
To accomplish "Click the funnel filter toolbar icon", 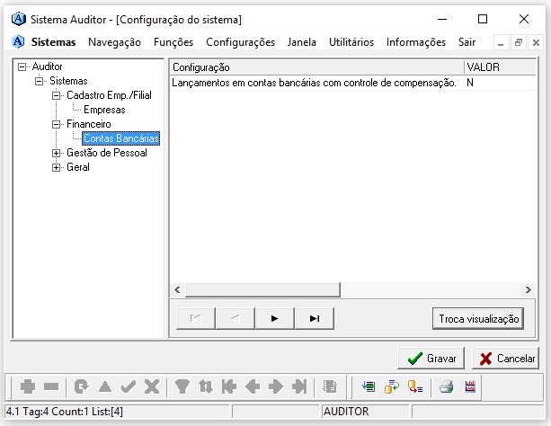I will point(182,386).
